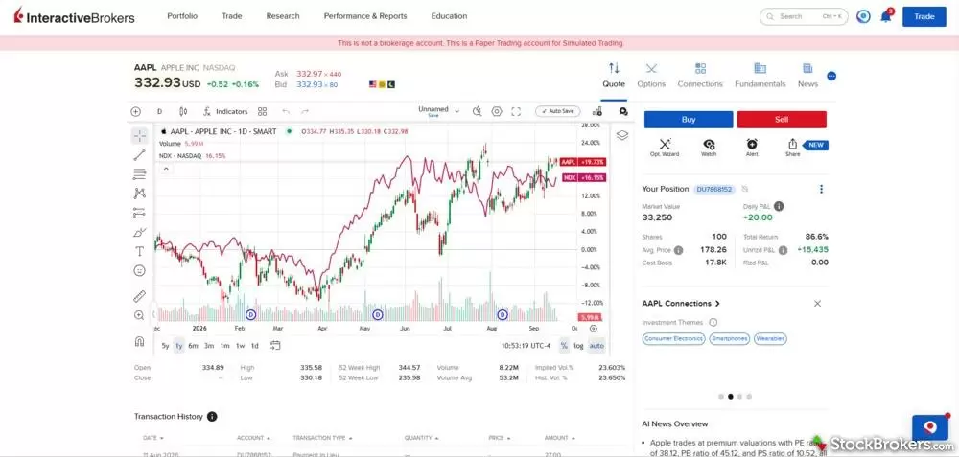This screenshot has height=457, width=959.
Task: Open chart settings hexagon icon
Action: 497,111
